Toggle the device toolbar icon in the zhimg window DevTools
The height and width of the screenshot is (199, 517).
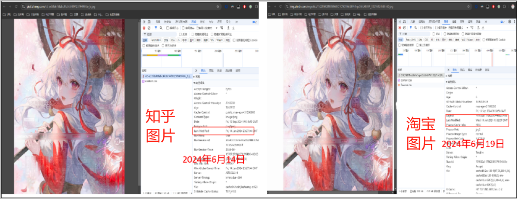pyautogui.click(x=149, y=22)
